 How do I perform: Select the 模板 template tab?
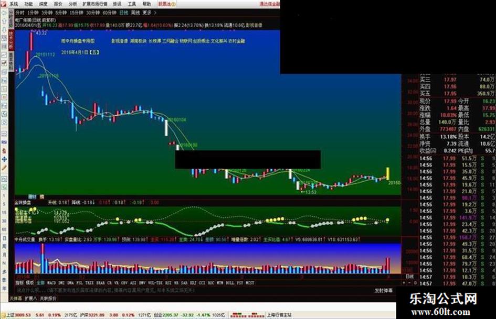point(30,283)
